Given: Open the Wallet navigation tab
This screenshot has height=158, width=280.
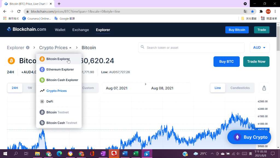Looking at the screenshot, I should [x=60, y=30].
